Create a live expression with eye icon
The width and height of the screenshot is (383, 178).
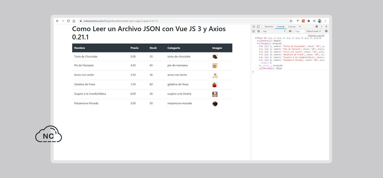click(290, 31)
